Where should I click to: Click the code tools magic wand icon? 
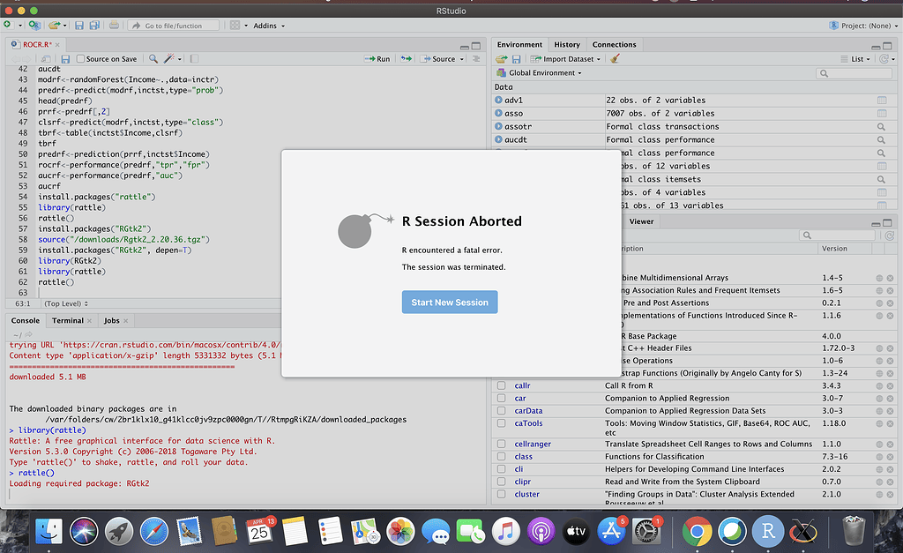coord(168,59)
